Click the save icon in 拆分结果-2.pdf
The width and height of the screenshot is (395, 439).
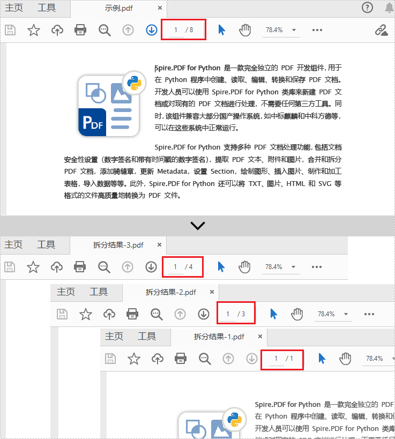click(62, 314)
